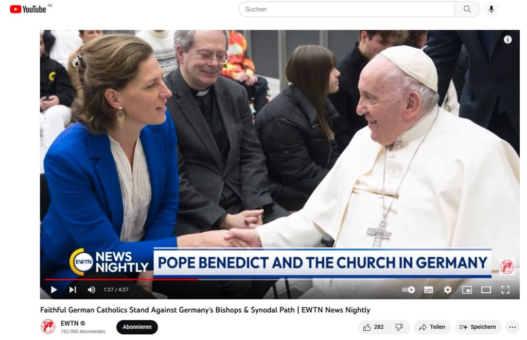Like the video with thumbs up
527x340 pixels.
374,327
